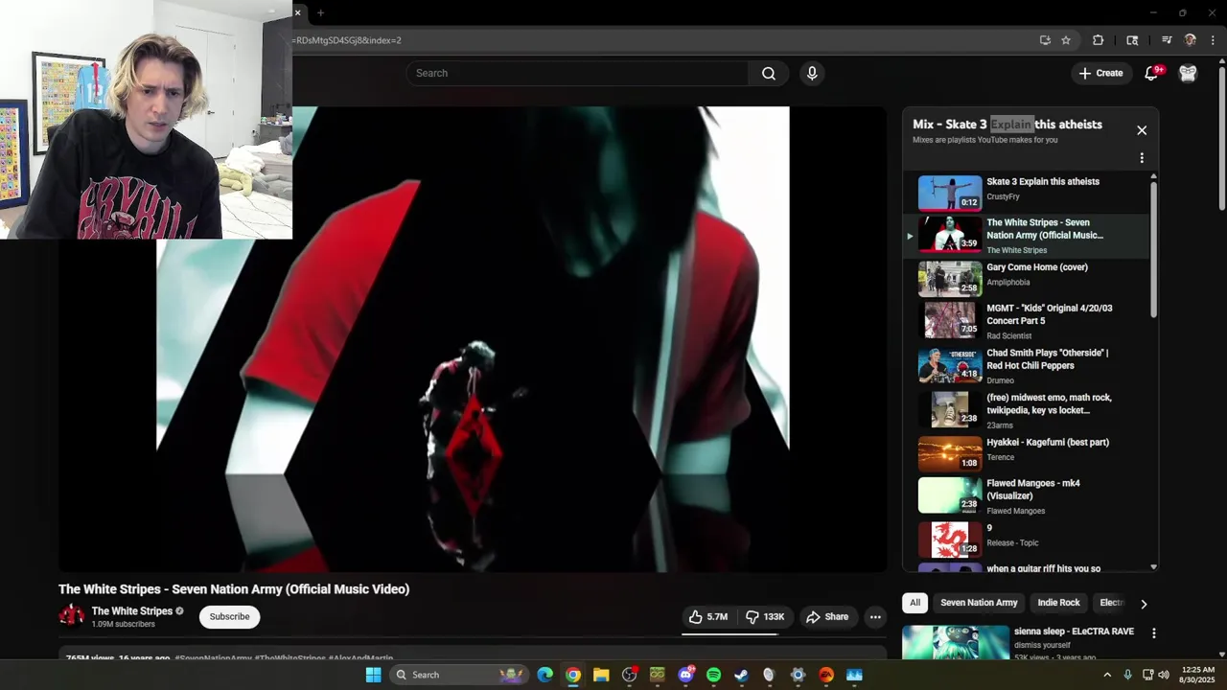Click the video title text

[x=234, y=589]
